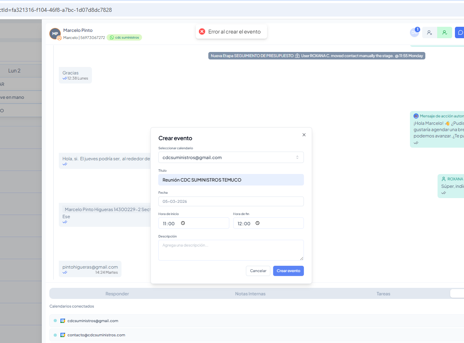
Task: Click the Descripción text area
Action: point(231,250)
